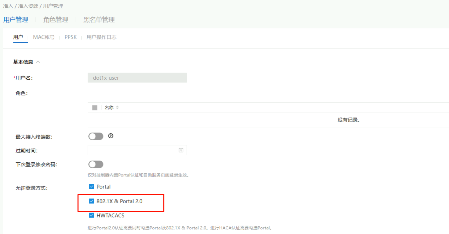
Task: Open the PPSK sub-tab
Action: point(71,37)
